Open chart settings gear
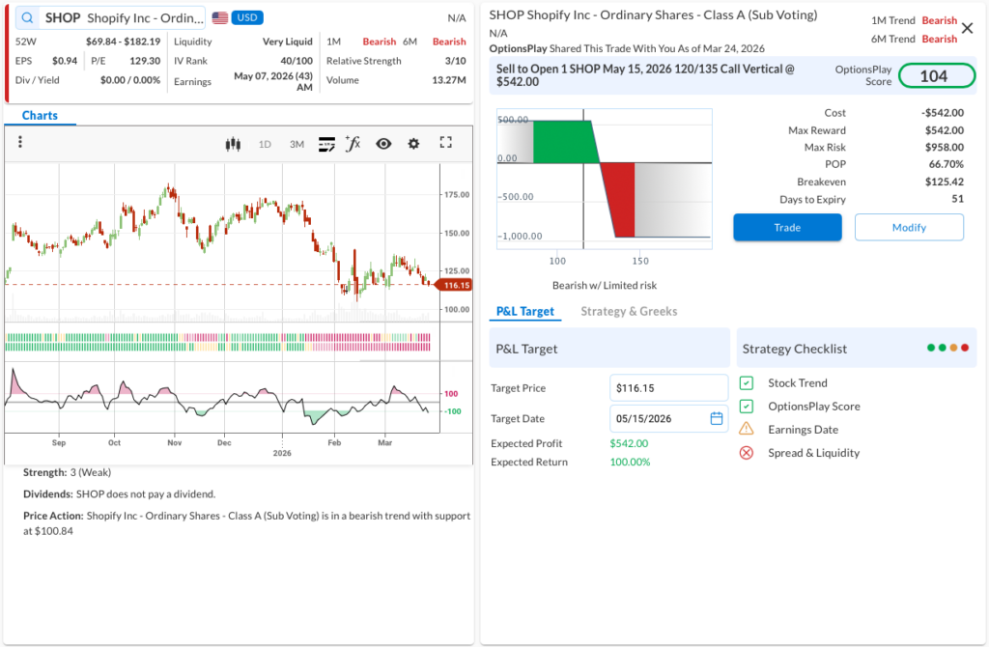989x647 pixels. click(x=413, y=144)
